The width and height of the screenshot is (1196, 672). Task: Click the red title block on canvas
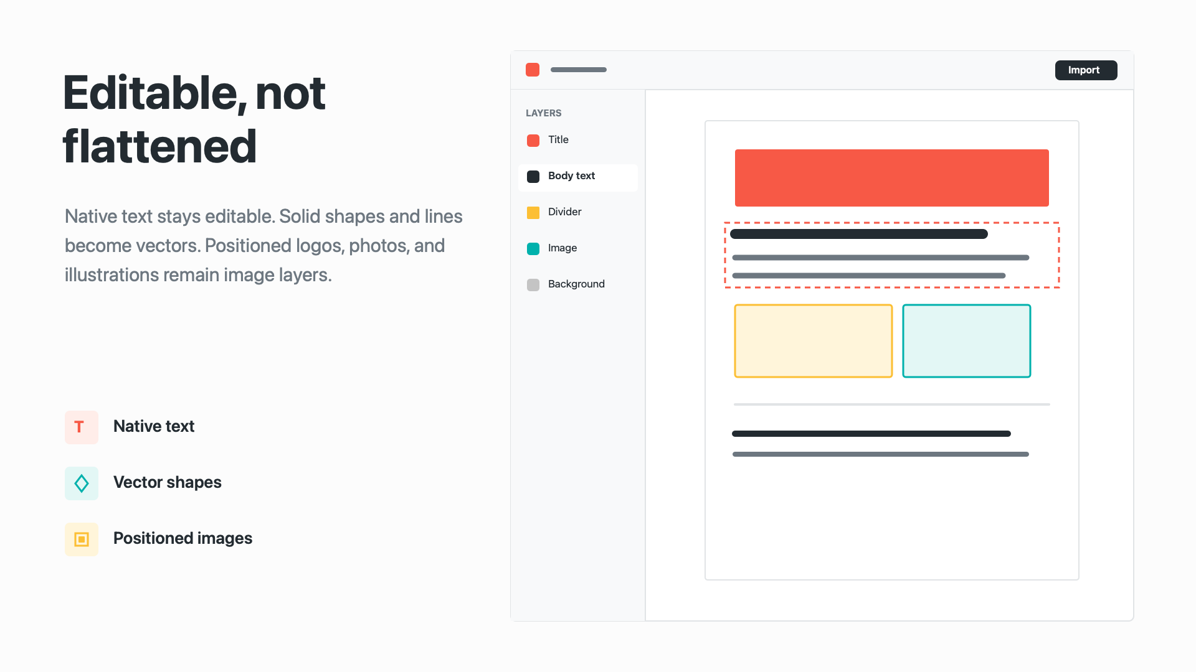click(x=892, y=178)
